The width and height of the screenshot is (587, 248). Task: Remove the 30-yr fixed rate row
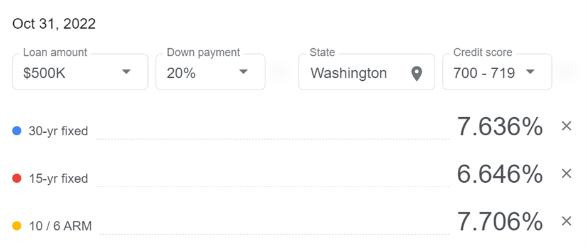tap(566, 127)
